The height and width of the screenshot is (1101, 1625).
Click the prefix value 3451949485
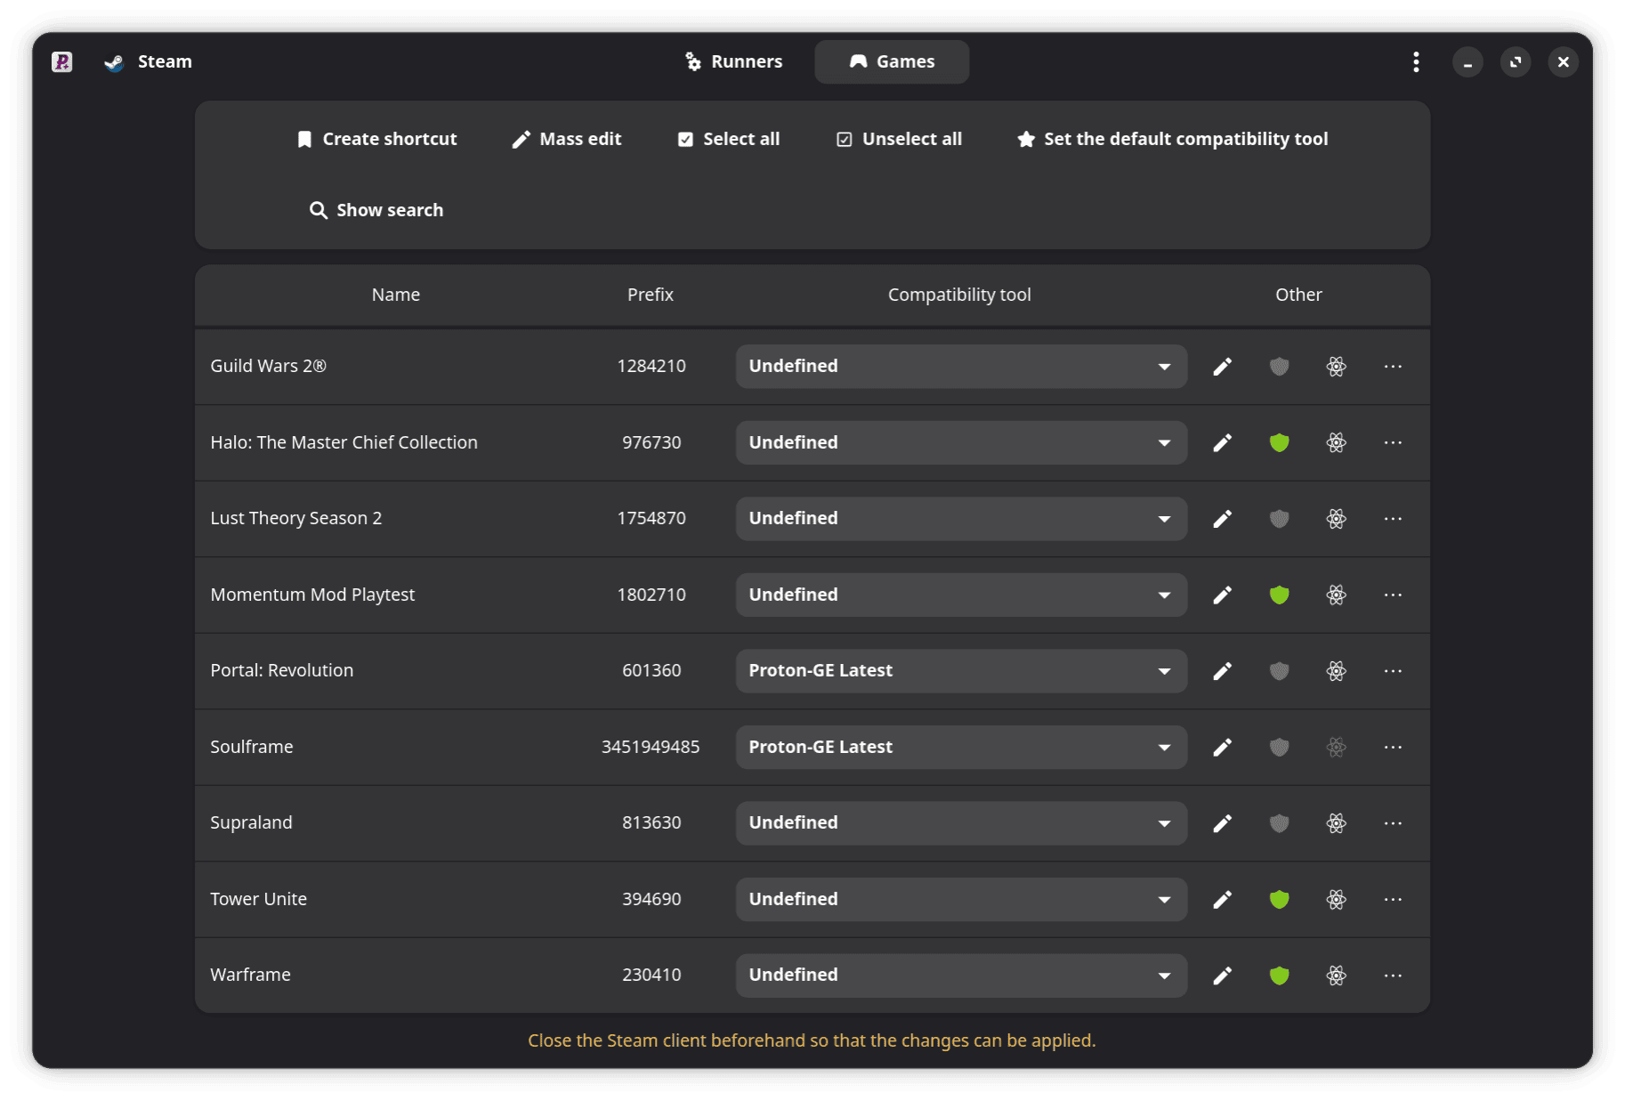[x=651, y=747]
